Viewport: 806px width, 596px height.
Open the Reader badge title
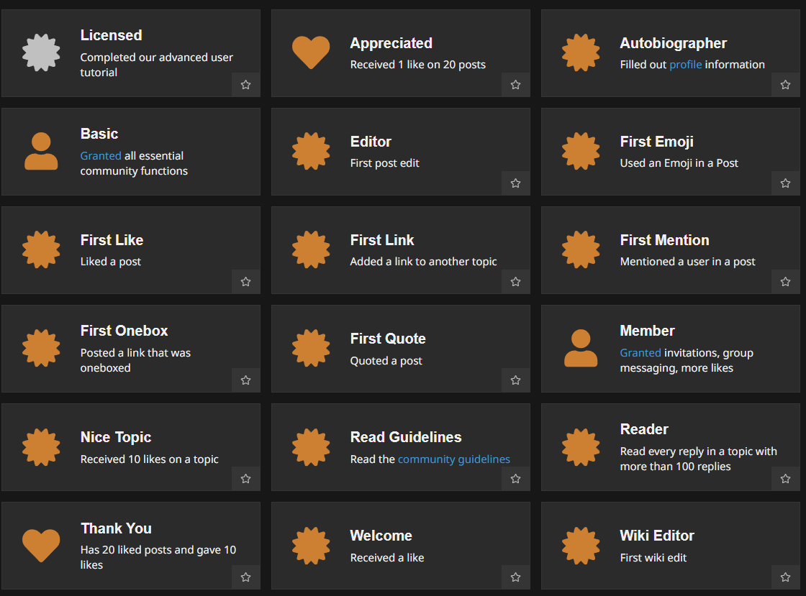(x=644, y=429)
